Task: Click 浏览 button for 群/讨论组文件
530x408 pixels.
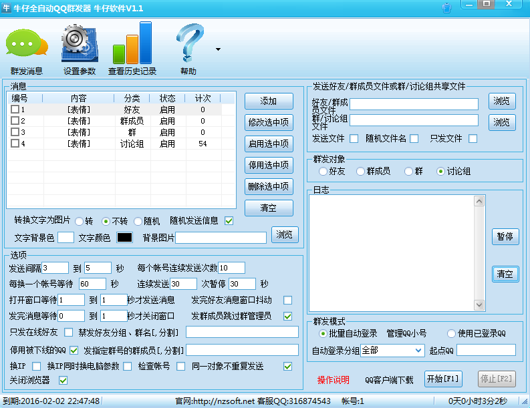Action: click(502, 122)
